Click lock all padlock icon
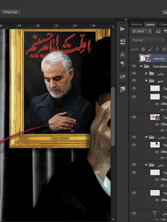The height and width of the screenshot is (222, 167). coord(164,49)
